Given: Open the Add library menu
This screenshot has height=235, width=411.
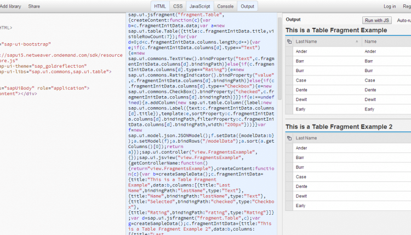Looking at the screenshot, I should click(10, 6).
